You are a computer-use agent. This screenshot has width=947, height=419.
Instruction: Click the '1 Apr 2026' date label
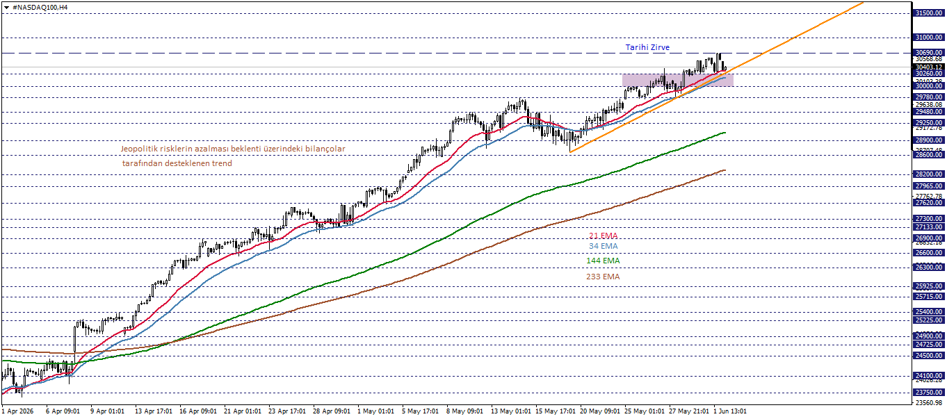[x=18, y=411]
